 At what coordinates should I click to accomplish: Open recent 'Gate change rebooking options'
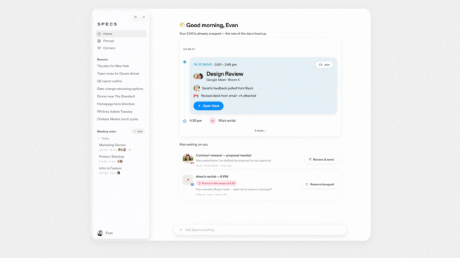pos(120,89)
